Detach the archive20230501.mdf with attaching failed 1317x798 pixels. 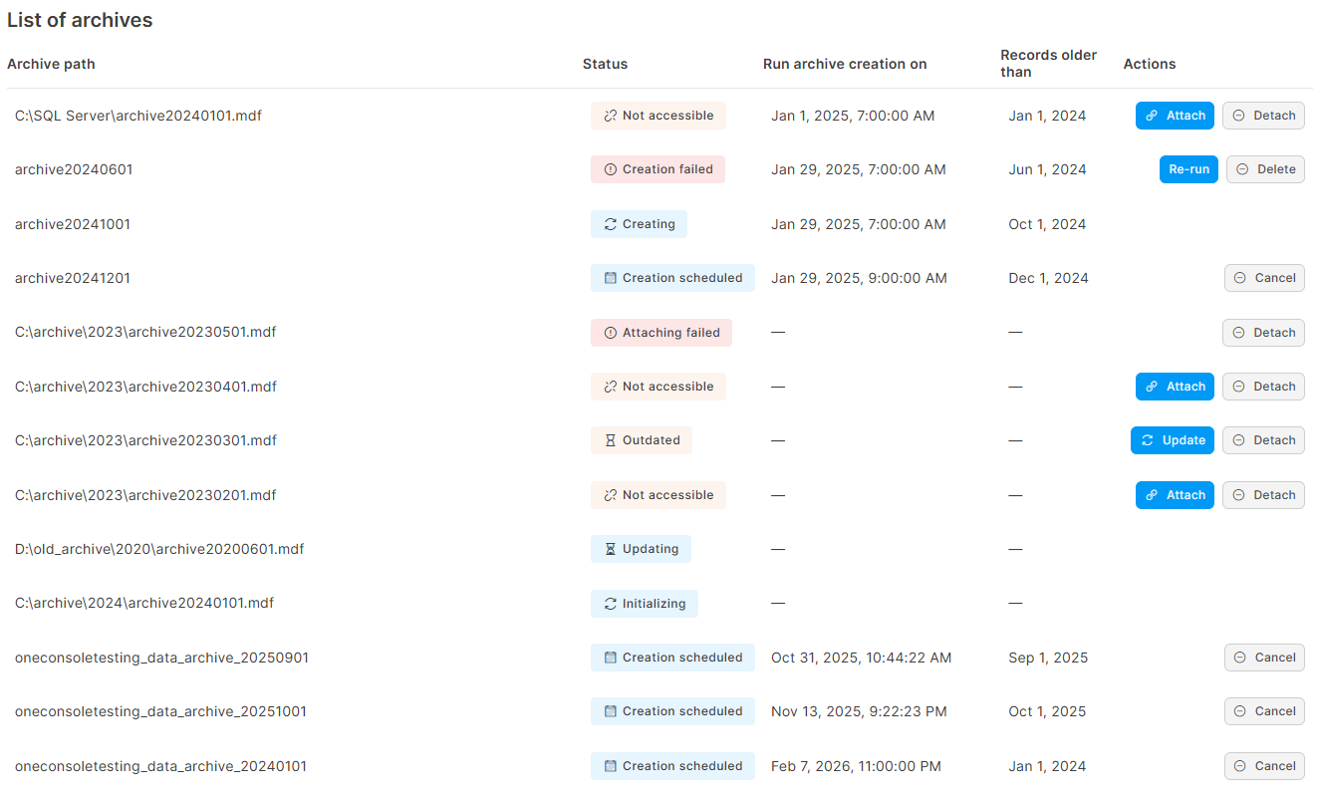1263,333
